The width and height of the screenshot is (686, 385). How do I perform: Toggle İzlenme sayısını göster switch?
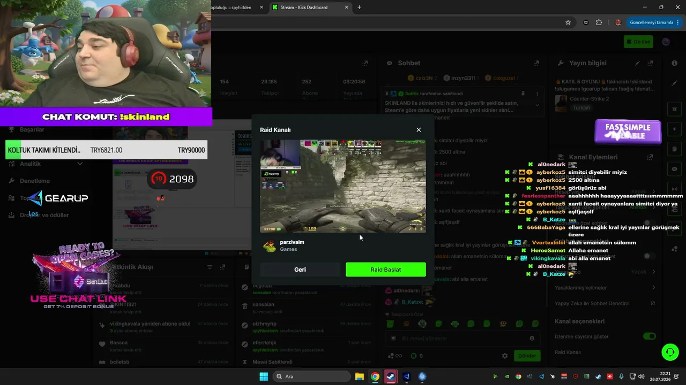649,336
